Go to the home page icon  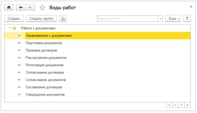9,7
